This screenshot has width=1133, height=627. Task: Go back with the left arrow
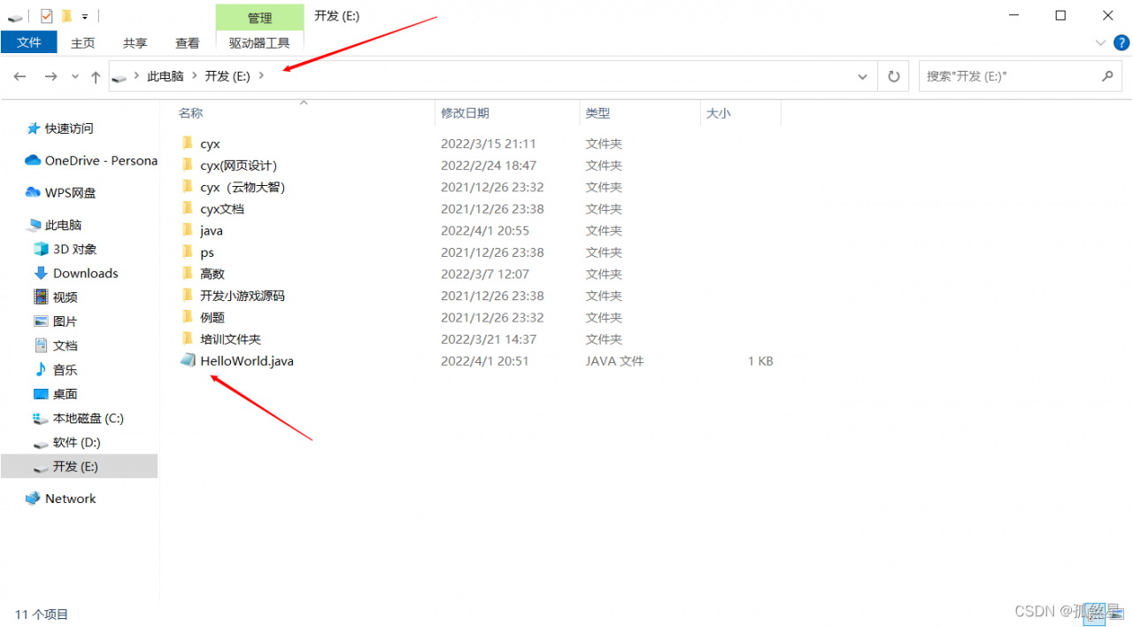pyautogui.click(x=19, y=77)
